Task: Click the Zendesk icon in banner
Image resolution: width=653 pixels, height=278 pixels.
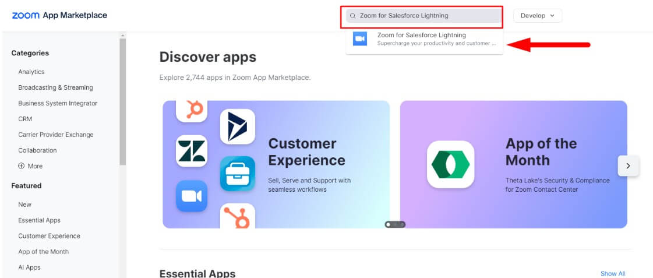Action: [192, 151]
